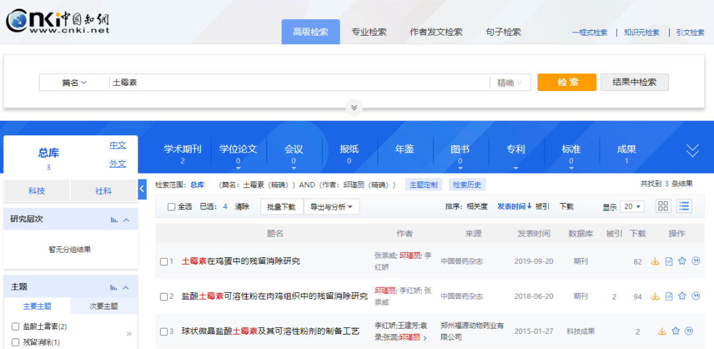Tick the checkbox for result 2
Image resolution: width=714 pixels, height=349 pixels.
tap(164, 297)
